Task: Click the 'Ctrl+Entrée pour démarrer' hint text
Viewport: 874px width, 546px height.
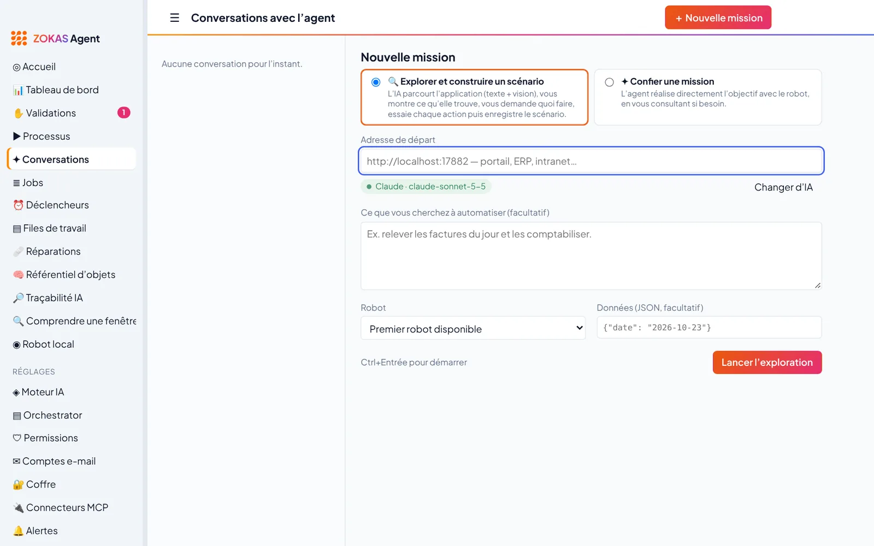Action: pos(414,363)
